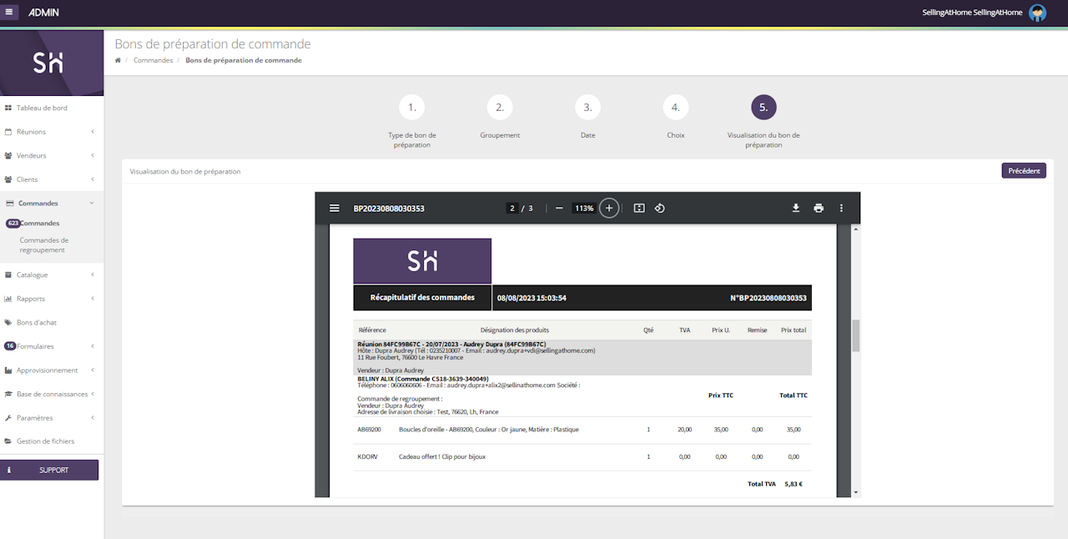The width and height of the screenshot is (1068, 539).
Task: Open PDF viewer more actions menu
Action: (841, 209)
